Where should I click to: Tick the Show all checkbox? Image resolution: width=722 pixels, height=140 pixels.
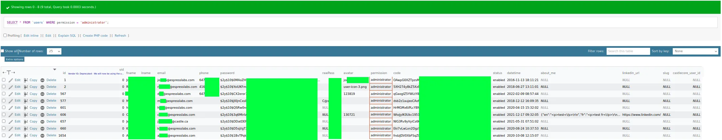pyautogui.click(x=2, y=51)
